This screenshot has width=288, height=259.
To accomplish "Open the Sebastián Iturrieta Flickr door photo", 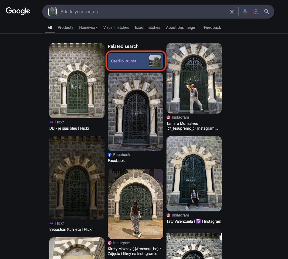I will coord(77,178).
